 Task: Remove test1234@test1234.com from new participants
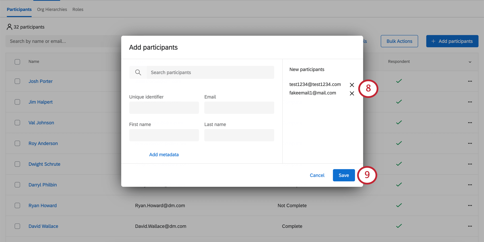click(x=352, y=85)
